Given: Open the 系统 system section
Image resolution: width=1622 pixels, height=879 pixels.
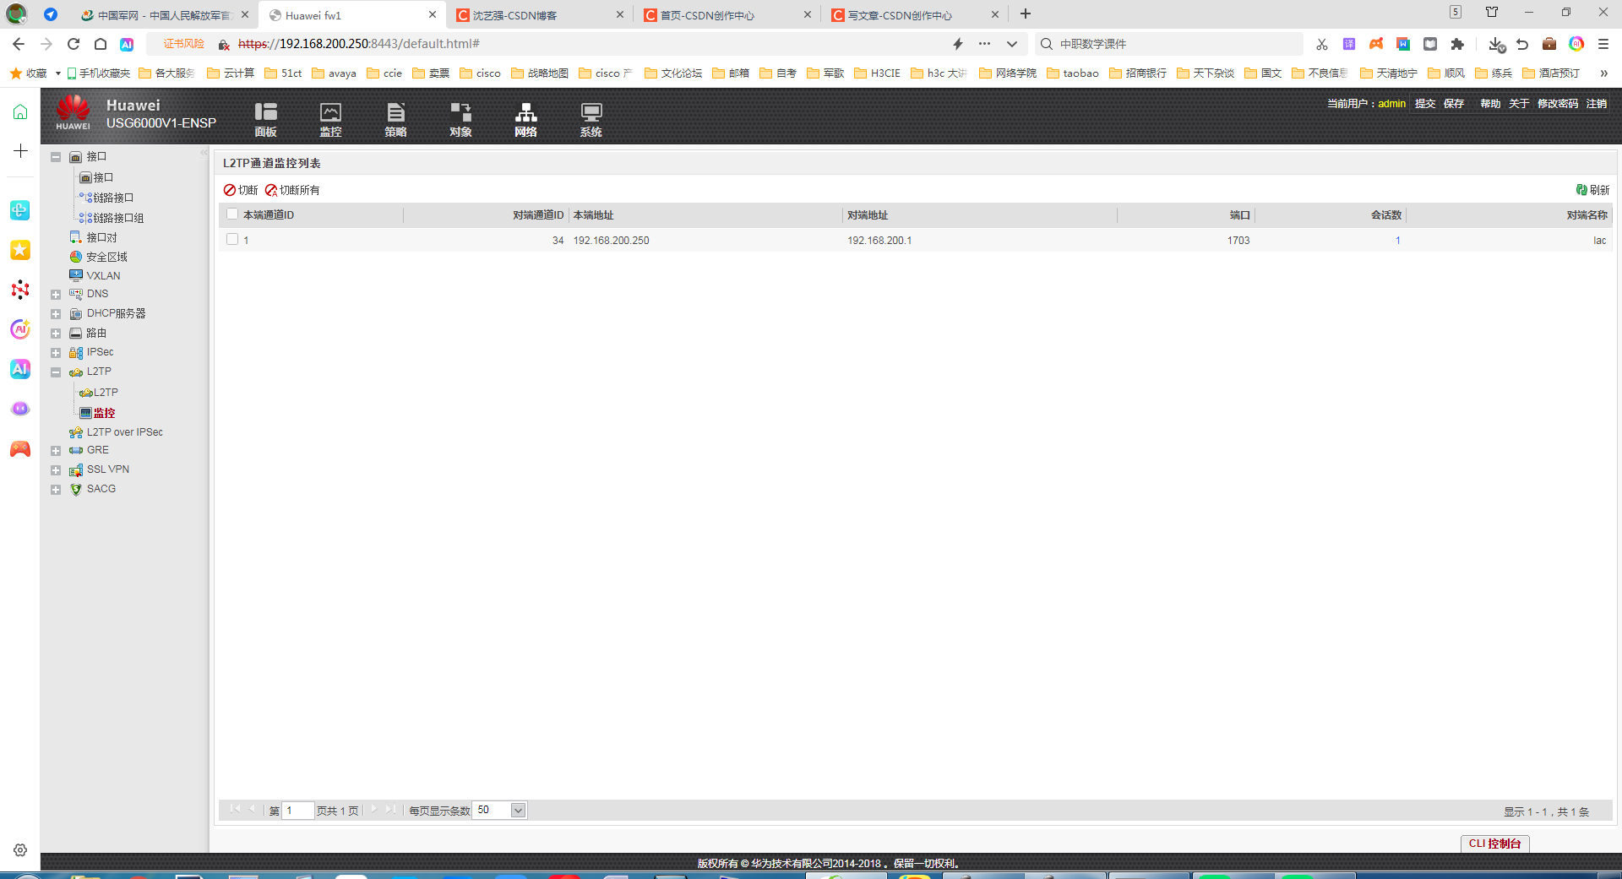Looking at the screenshot, I should [x=591, y=119].
